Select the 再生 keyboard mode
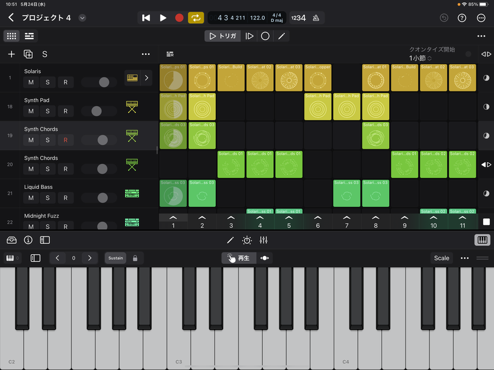Screen dimensions: 494x370 [x=238, y=258]
